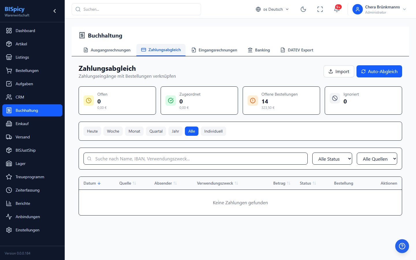Viewport: 416px width, 260px height.
Task: Open the help question mark button
Action: 402,246
